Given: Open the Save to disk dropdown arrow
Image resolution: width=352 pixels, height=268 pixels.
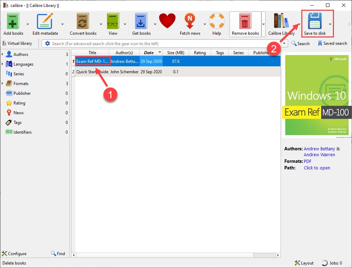Looking at the screenshot, I should point(330,24).
